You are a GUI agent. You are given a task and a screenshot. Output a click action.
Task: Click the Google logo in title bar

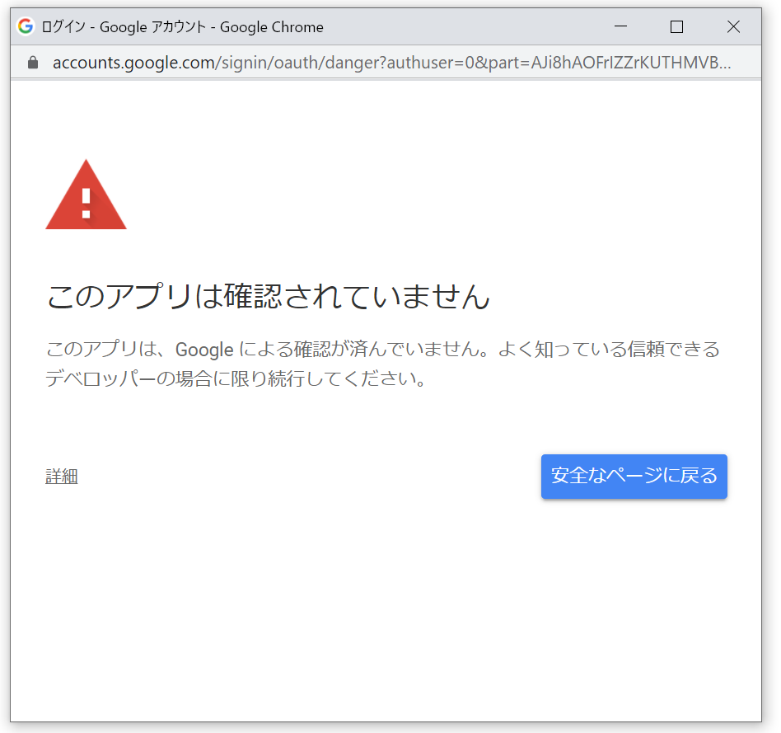coord(26,26)
